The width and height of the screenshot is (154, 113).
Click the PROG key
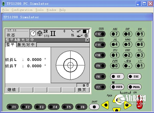coord(134,87)
